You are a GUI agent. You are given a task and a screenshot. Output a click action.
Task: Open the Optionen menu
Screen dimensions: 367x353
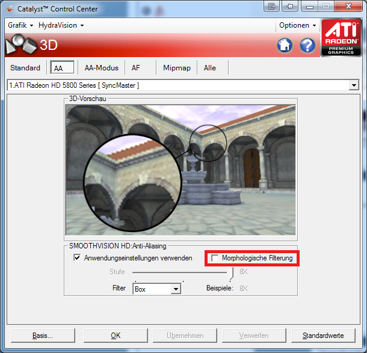(x=297, y=25)
